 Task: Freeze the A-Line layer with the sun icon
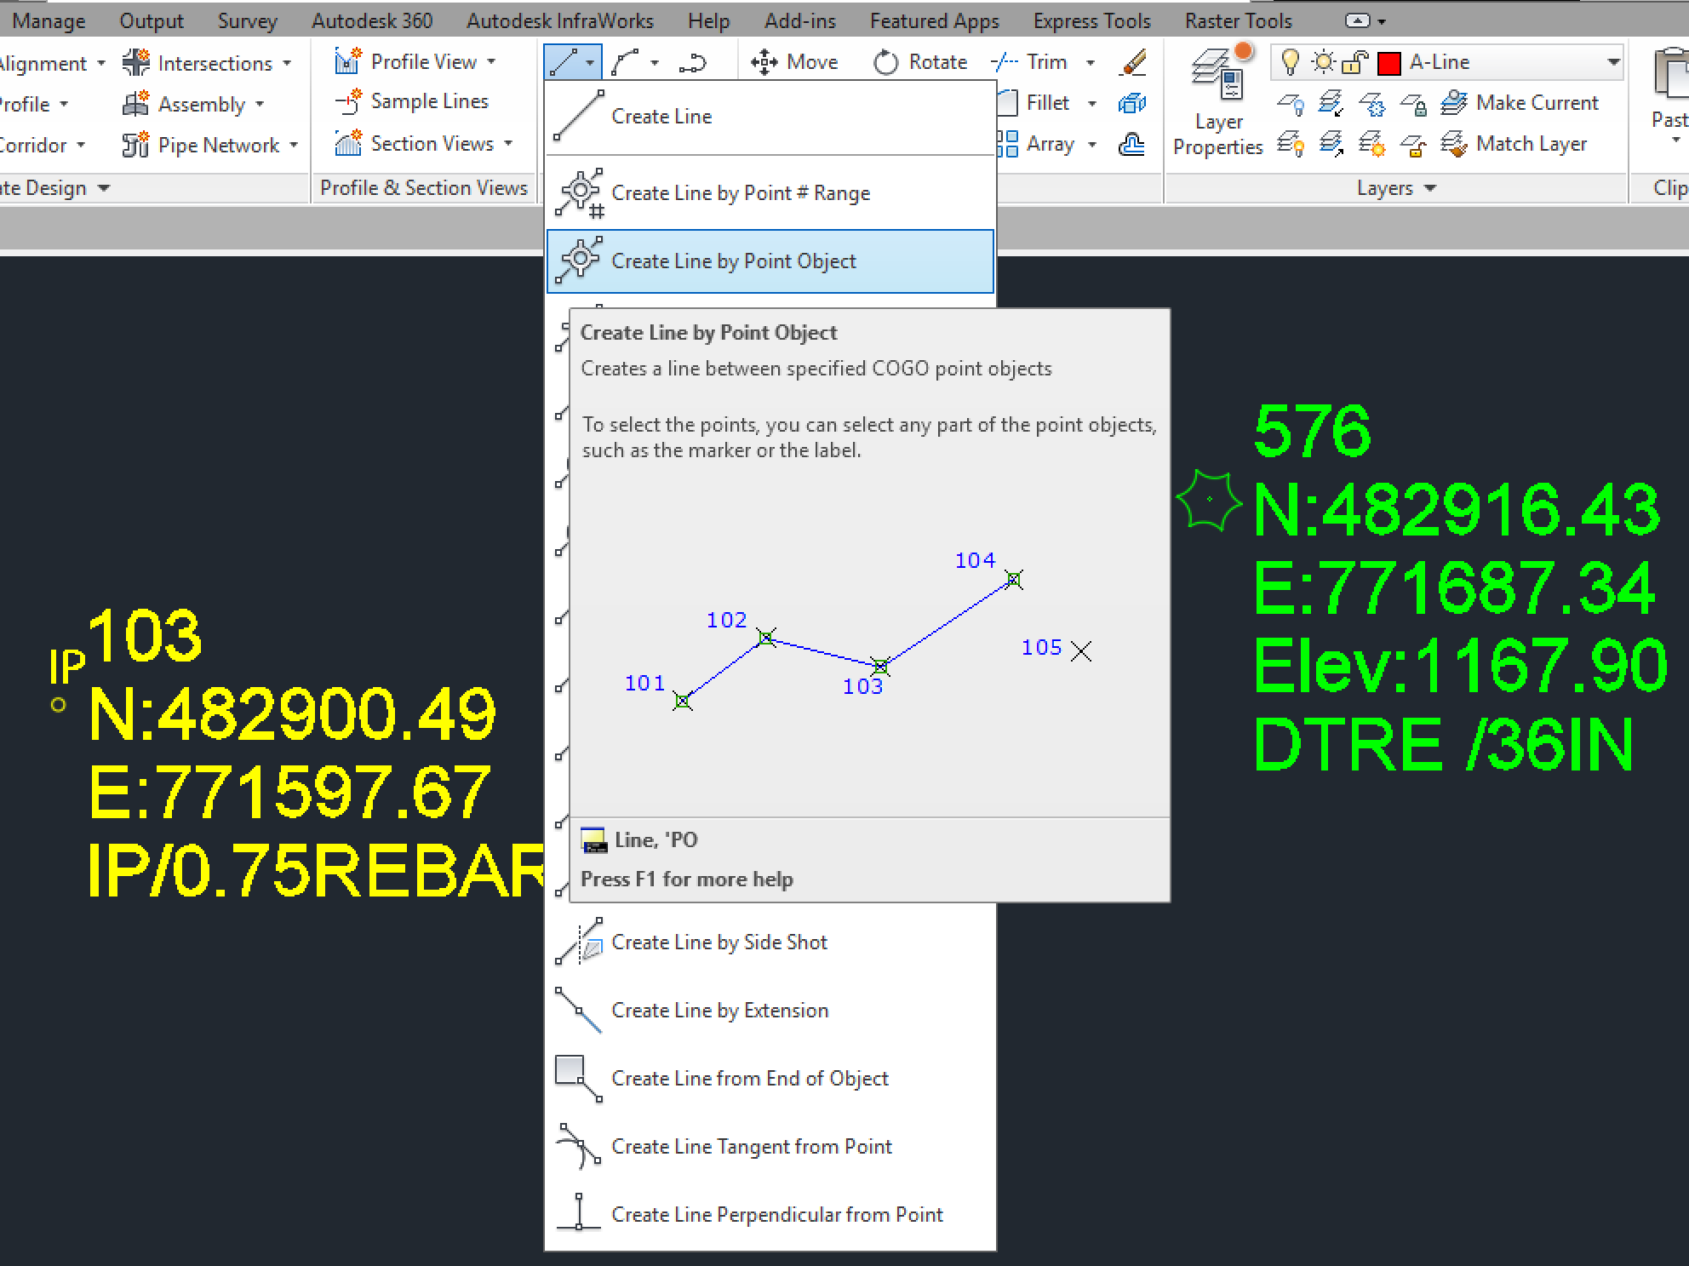[x=1324, y=61]
